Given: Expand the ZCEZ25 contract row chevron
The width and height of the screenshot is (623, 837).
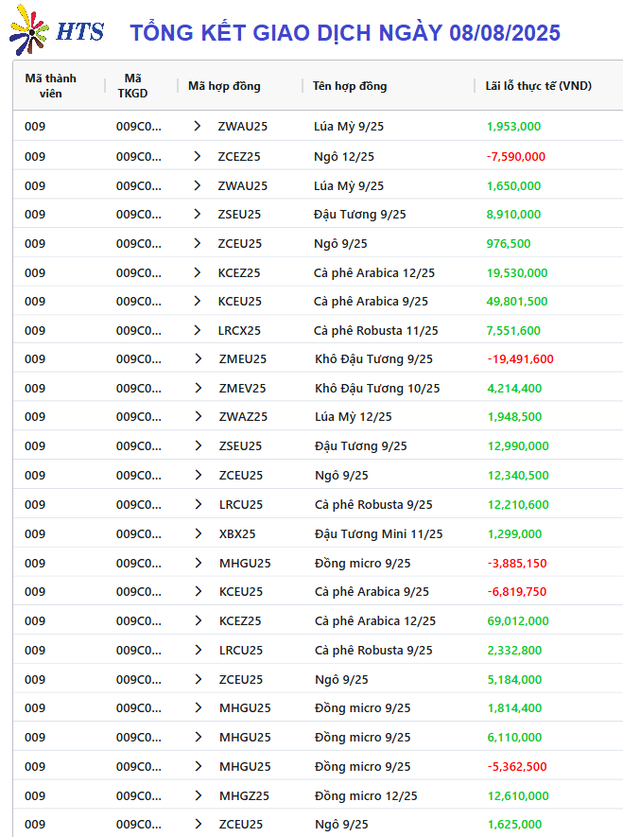Looking at the screenshot, I should [x=198, y=156].
